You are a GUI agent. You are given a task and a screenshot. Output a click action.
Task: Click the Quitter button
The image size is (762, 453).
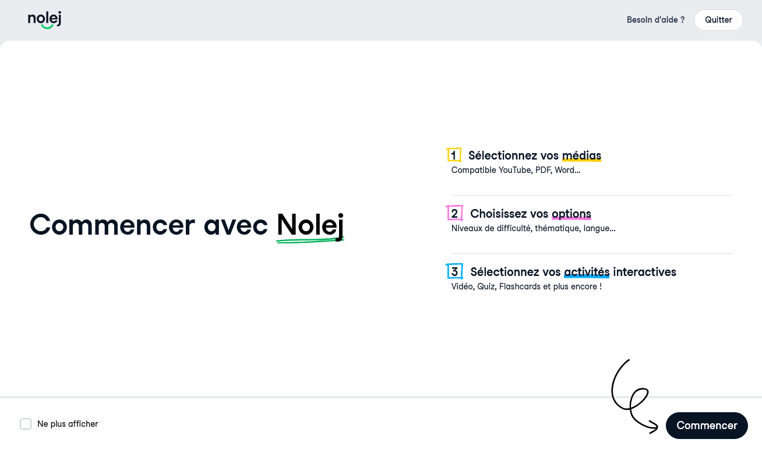[718, 20]
